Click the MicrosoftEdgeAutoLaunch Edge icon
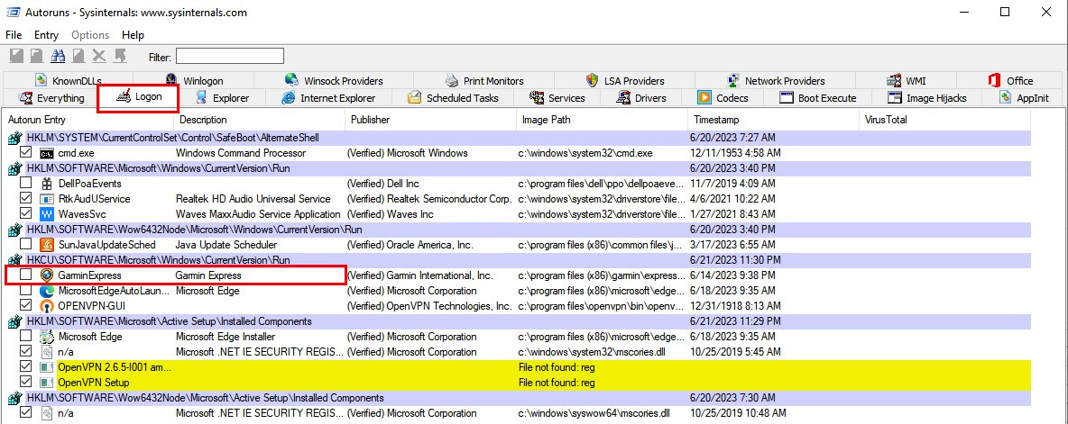The image size is (1068, 424). click(x=46, y=291)
